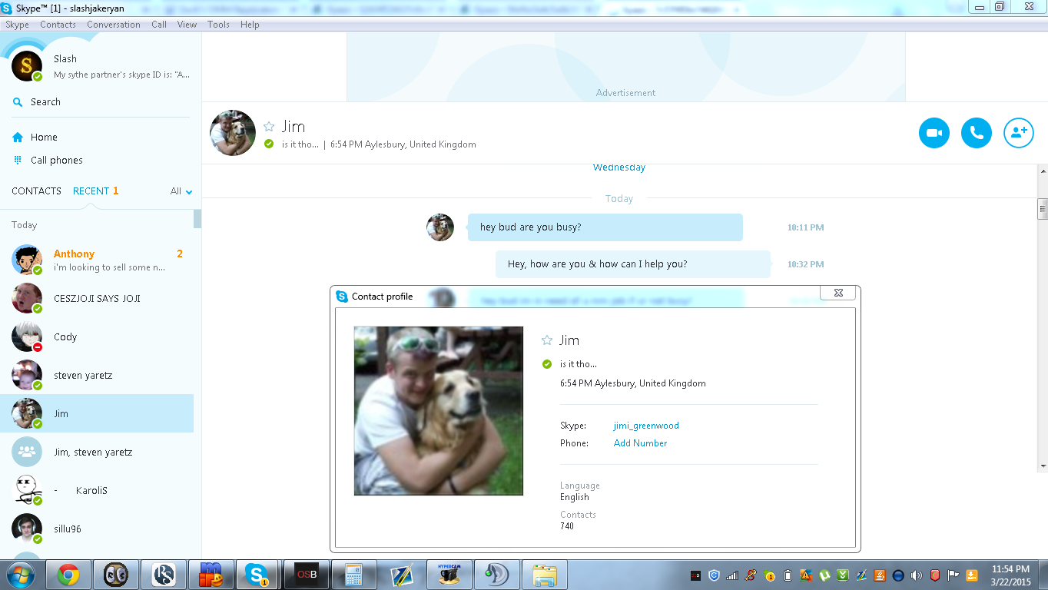1048x590 pixels.
Task: Start a video call with Jim
Action: point(934,133)
